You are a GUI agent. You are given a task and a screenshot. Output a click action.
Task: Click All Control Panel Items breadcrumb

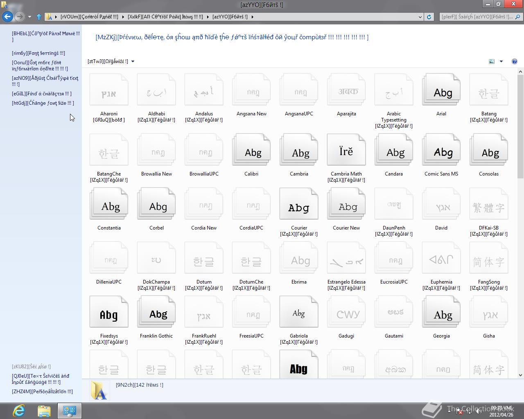click(x=165, y=17)
